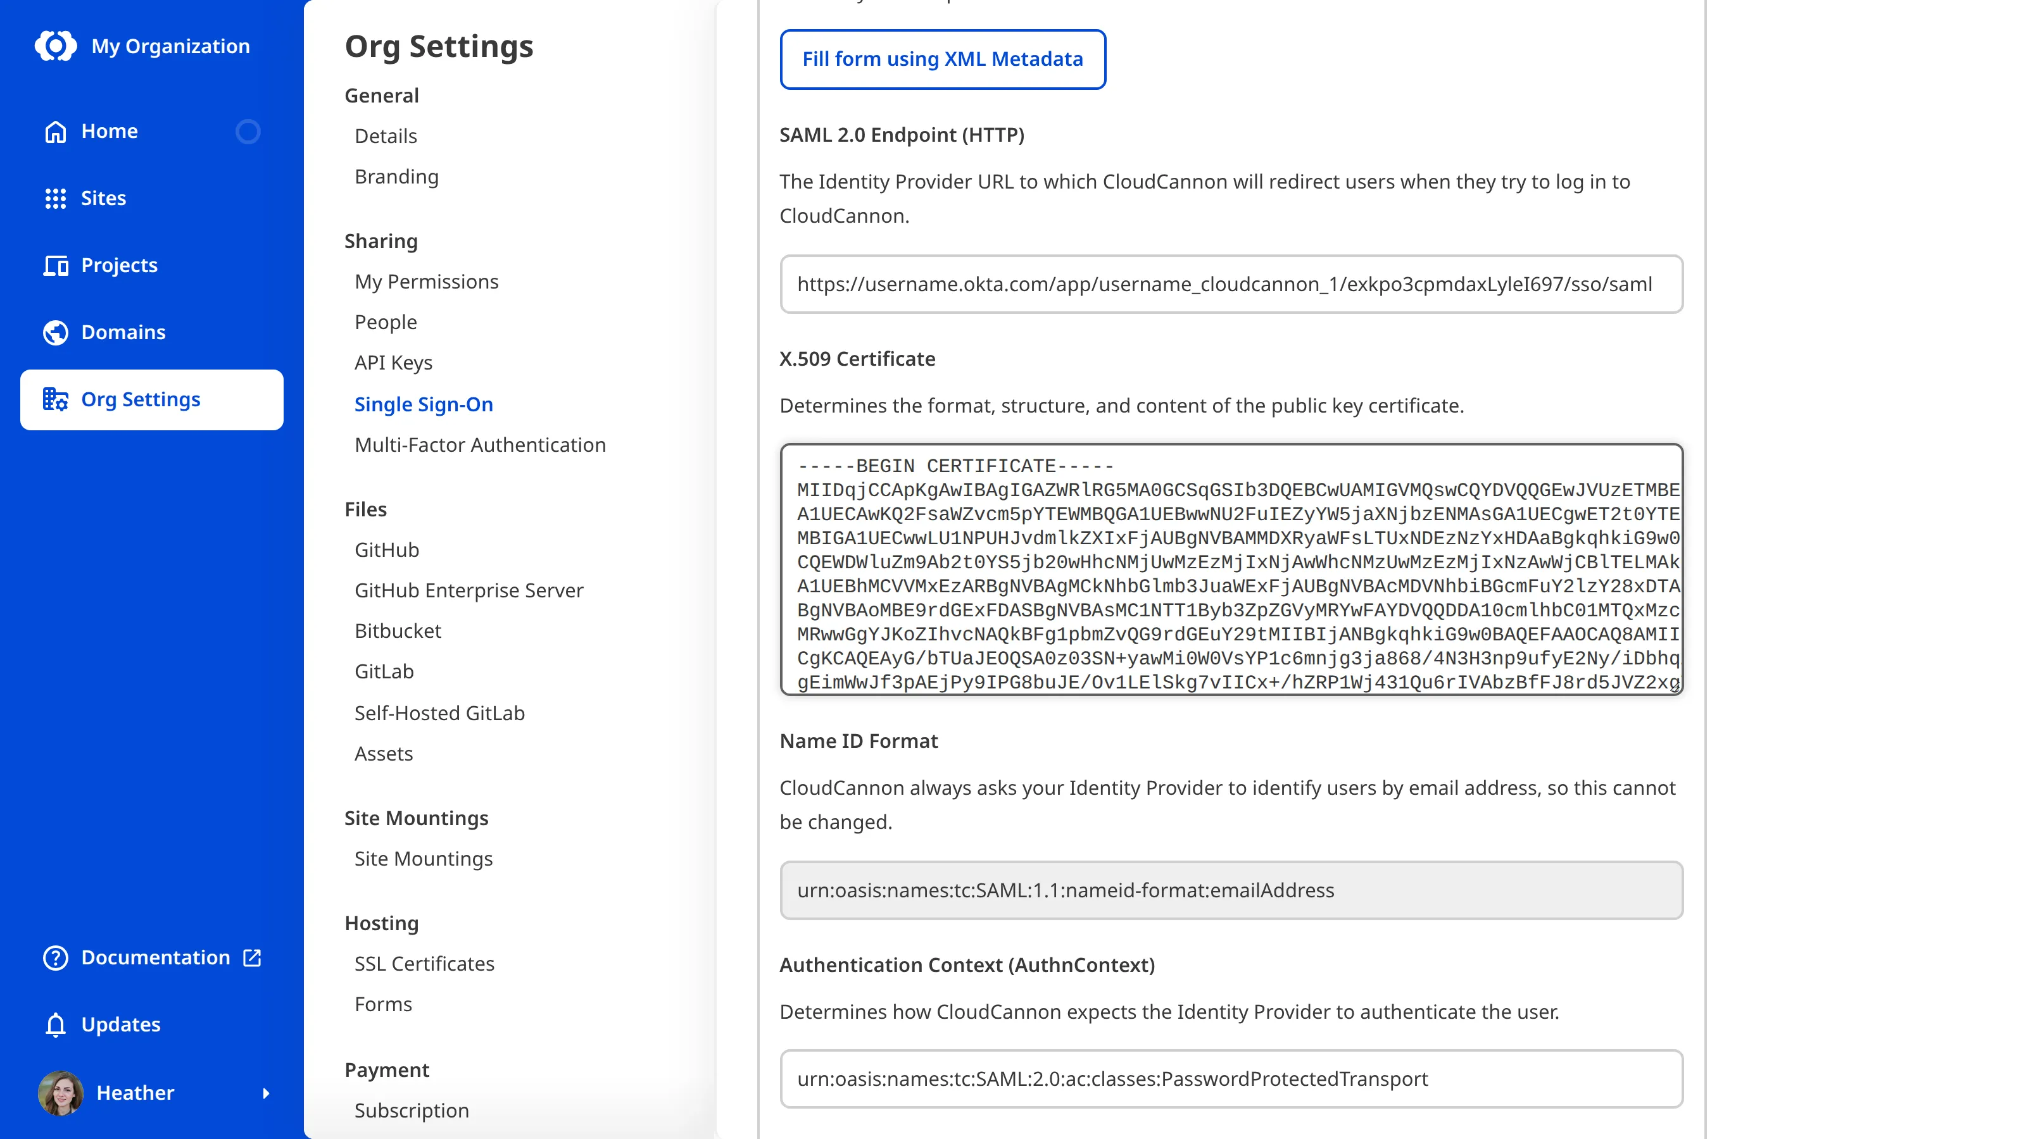Click the Updates label in sidebar
The image size is (2026, 1139).
click(120, 1024)
